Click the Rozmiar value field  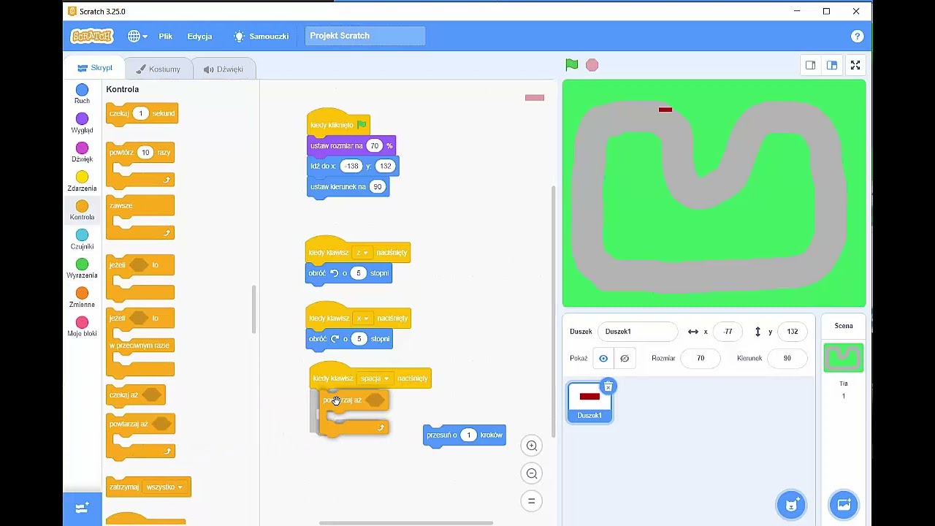click(701, 358)
